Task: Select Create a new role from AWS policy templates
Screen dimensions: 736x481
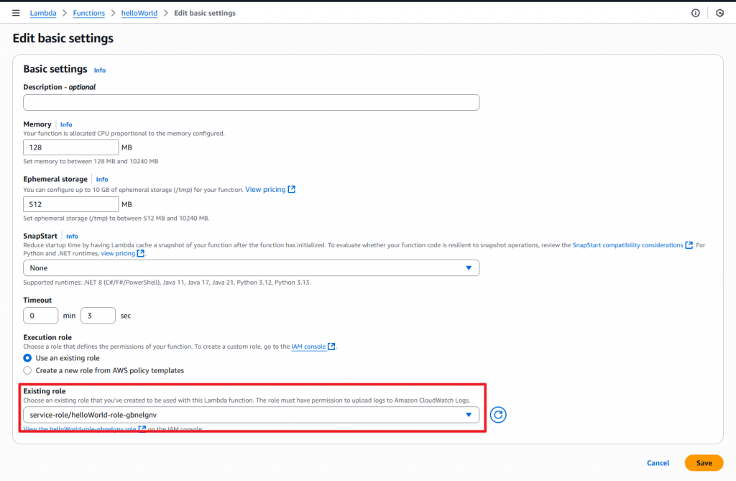Action: click(x=27, y=370)
